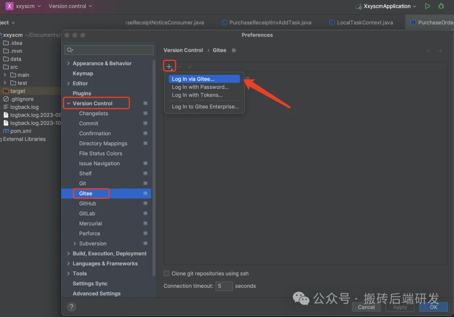Focus the Preferences search field

(109, 50)
